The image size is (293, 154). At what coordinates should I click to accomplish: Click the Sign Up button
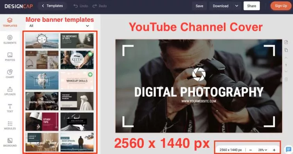point(280,6)
